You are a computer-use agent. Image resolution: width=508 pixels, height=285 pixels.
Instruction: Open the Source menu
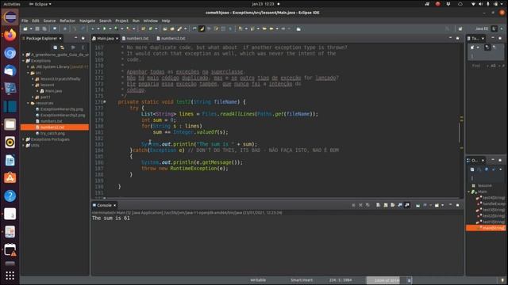point(49,21)
